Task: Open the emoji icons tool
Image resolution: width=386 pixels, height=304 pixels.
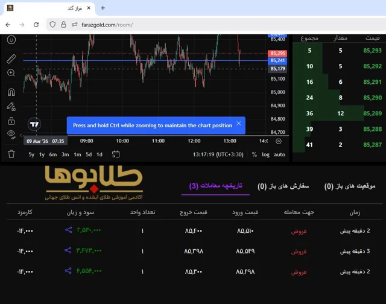Action: [11, 40]
